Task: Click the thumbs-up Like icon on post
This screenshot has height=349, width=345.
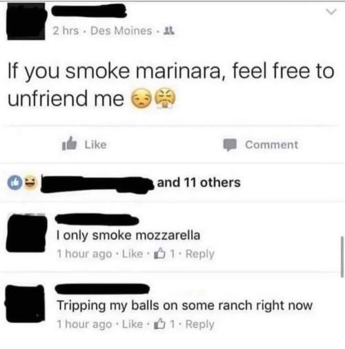Action: point(69,144)
